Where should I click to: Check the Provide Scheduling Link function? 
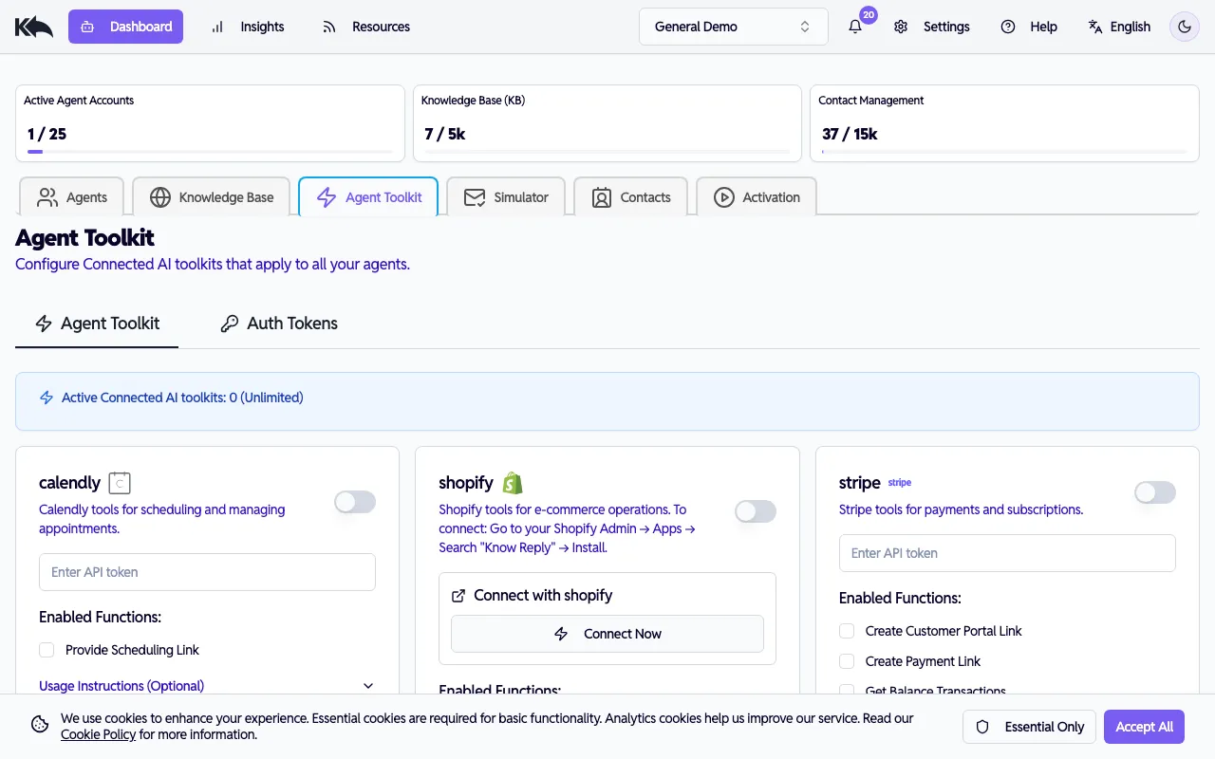(47, 650)
